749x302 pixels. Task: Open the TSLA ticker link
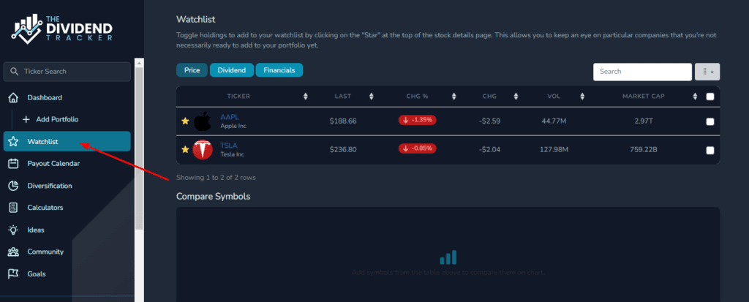coord(229,146)
